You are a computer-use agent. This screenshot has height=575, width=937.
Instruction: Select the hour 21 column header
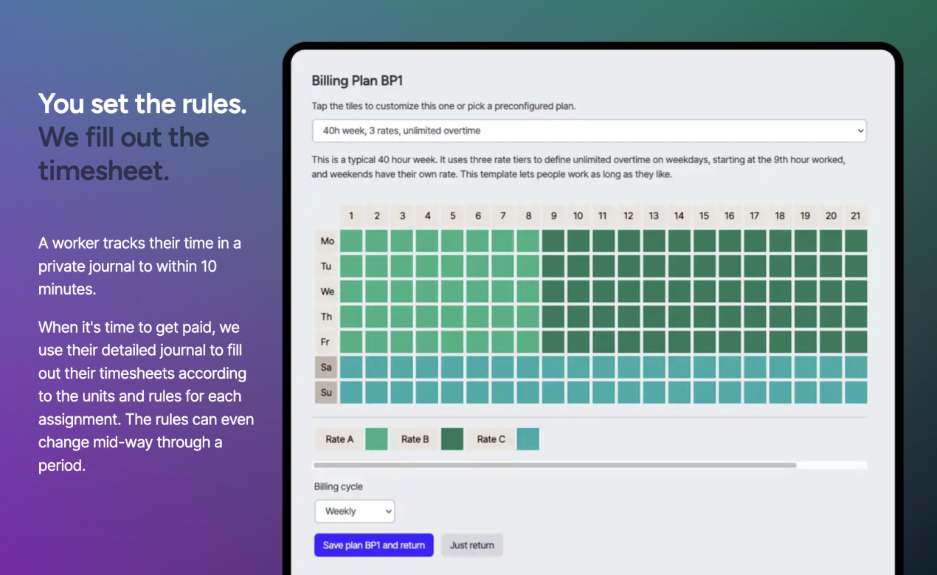point(857,216)
